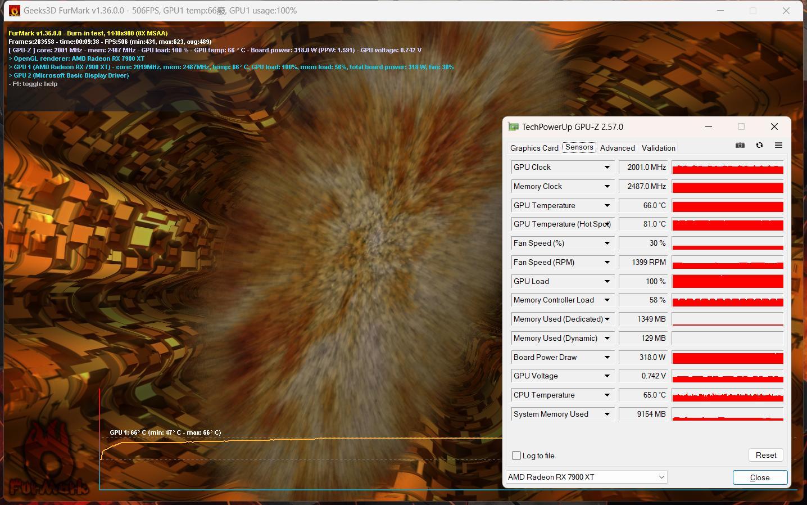Click the CPU Temperature history graph
The width and height of the screenshot is (807, 505).
(728, 395)
